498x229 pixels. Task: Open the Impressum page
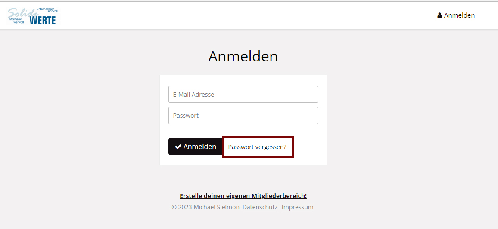click(x=297, y=207)
